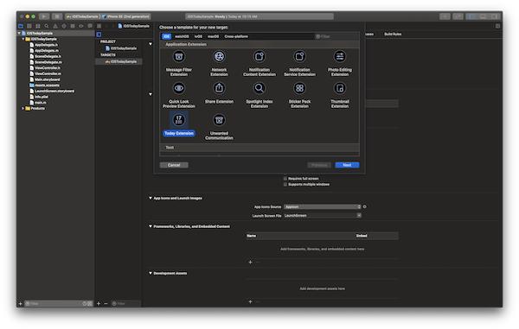The width and height of the screenshot is (519, 329).
Task: Add a development asset with the plus button
Action: click(x=250, y=301)
